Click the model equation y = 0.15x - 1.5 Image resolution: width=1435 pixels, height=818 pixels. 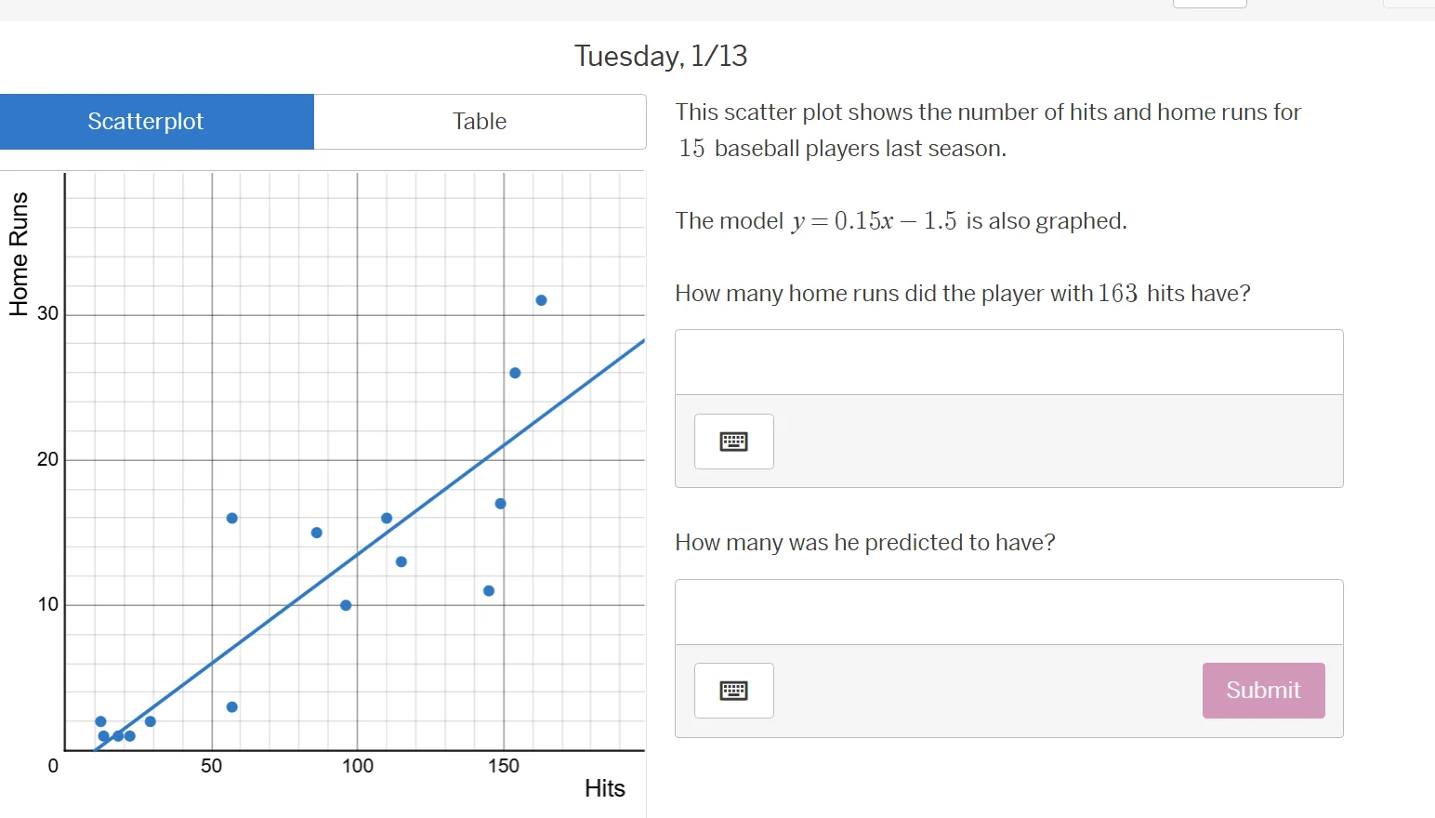tap(875, 220)
